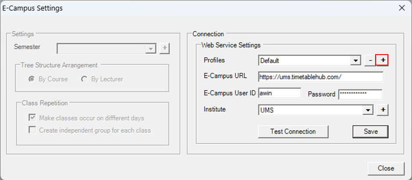Click the E-Campus User ID field
412x180 pixels.
[x=280, y=93]
